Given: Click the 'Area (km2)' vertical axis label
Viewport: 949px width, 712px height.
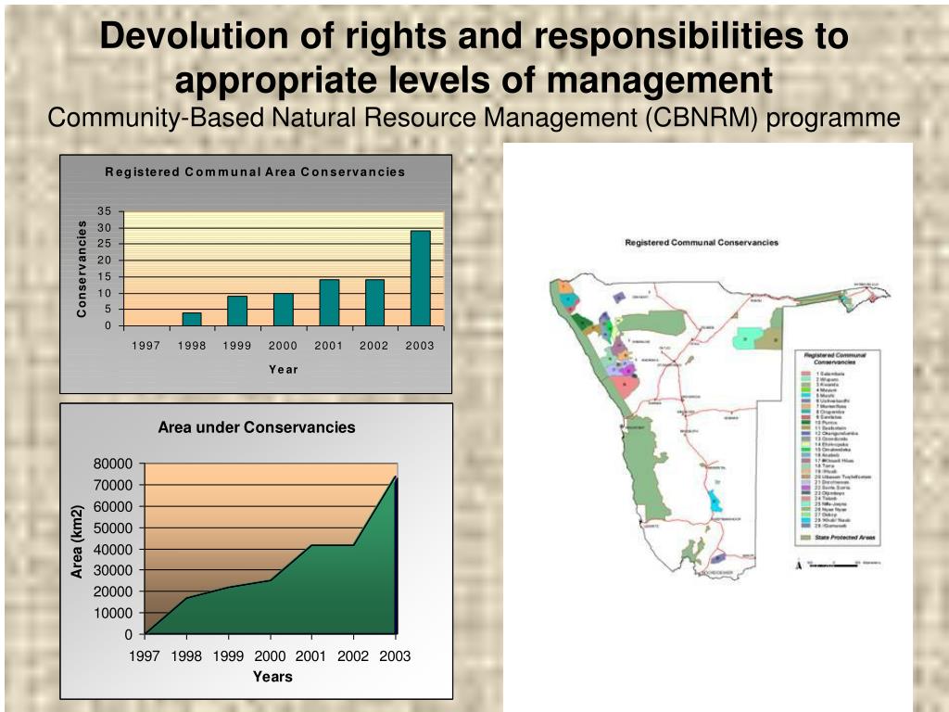Looking at the screenshot, I should pos(77,541).
